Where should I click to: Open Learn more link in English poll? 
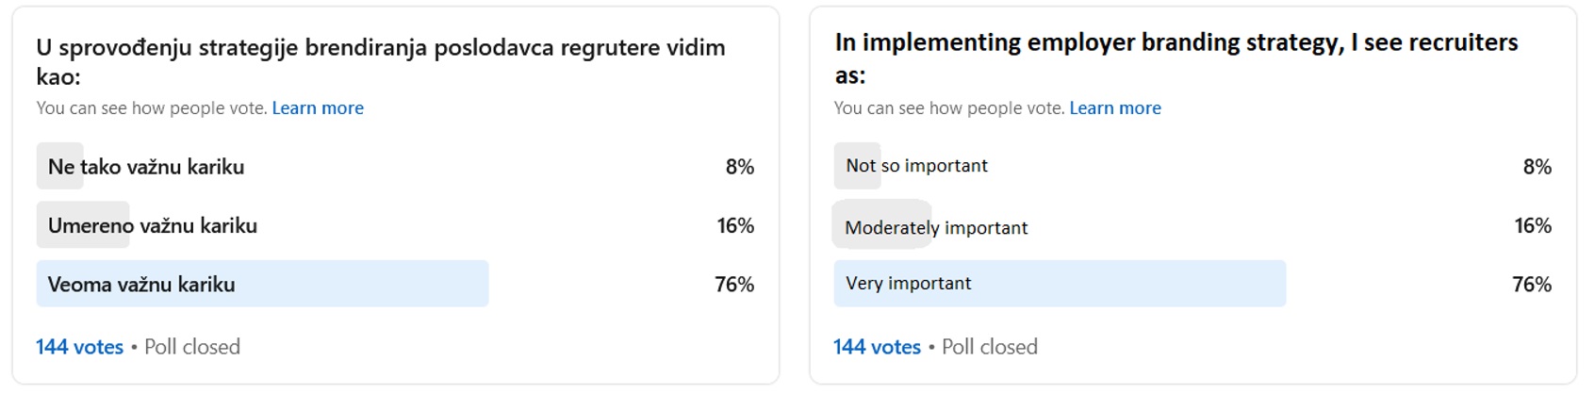[x=1115, y=108]
